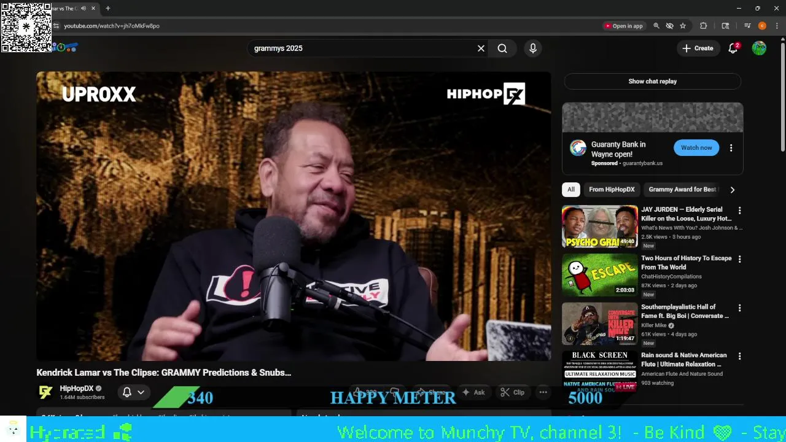Open JAY JURDEN video options menu
786x442 pixels.
tap(739, 211)
